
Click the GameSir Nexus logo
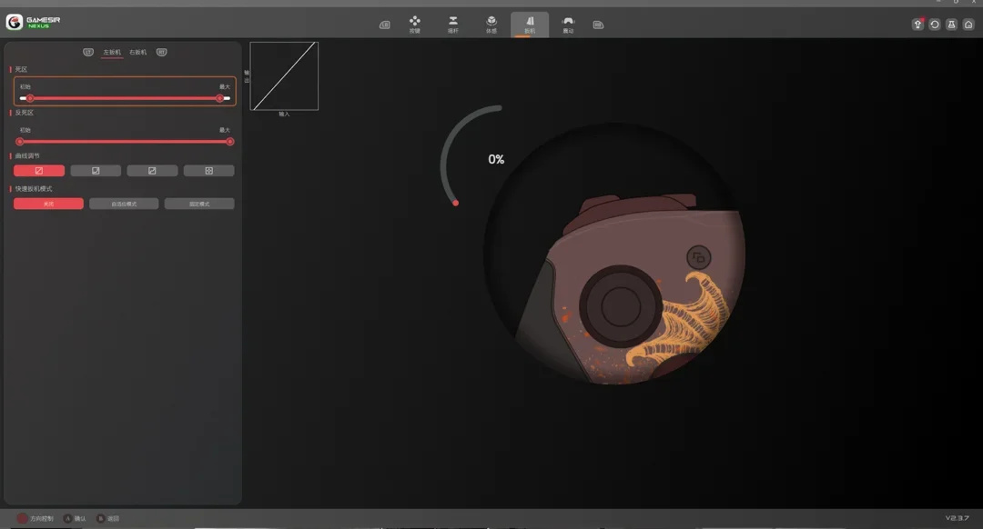click(x=34, y=22)
